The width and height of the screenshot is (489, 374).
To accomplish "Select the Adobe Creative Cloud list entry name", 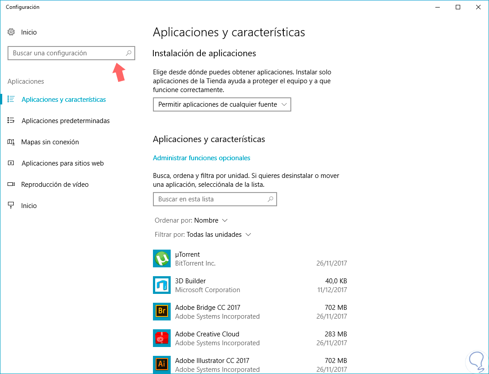I will pos(207,334).
